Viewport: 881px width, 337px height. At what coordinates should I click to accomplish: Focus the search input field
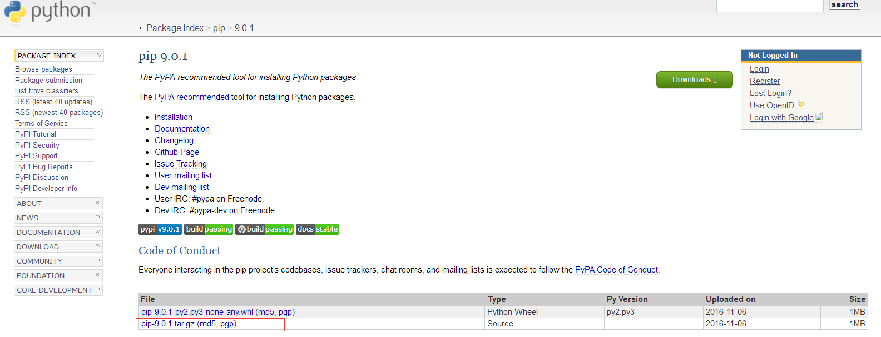point(770,5)
